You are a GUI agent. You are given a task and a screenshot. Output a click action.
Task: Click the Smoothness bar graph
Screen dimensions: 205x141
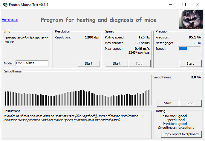click(x=78, y=97)
